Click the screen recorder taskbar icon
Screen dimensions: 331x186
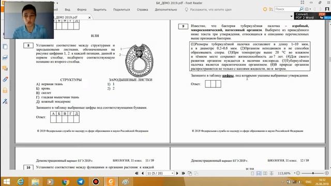pos(96,181)
